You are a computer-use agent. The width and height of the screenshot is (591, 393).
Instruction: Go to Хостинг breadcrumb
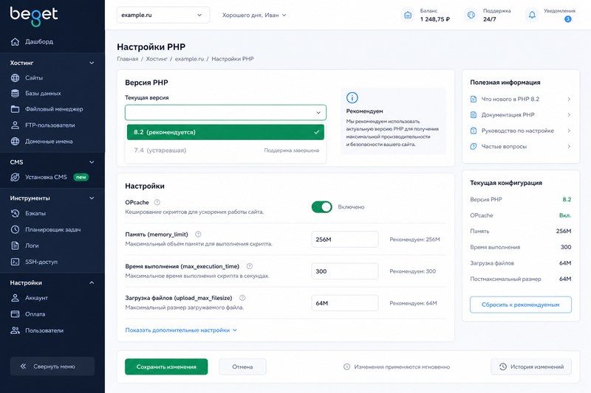click(x=157, y=59)
